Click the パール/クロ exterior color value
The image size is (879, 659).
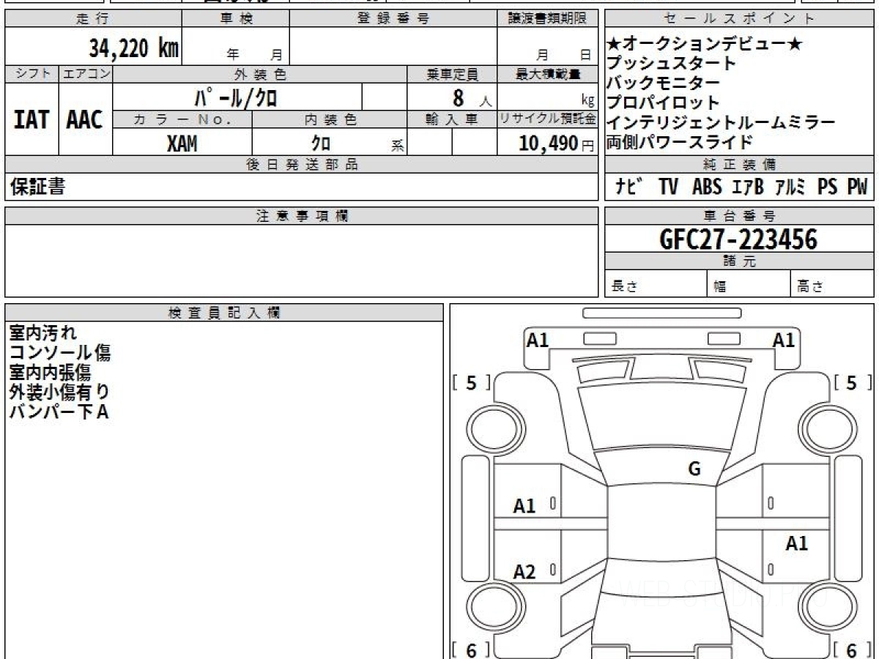point(236,97)
